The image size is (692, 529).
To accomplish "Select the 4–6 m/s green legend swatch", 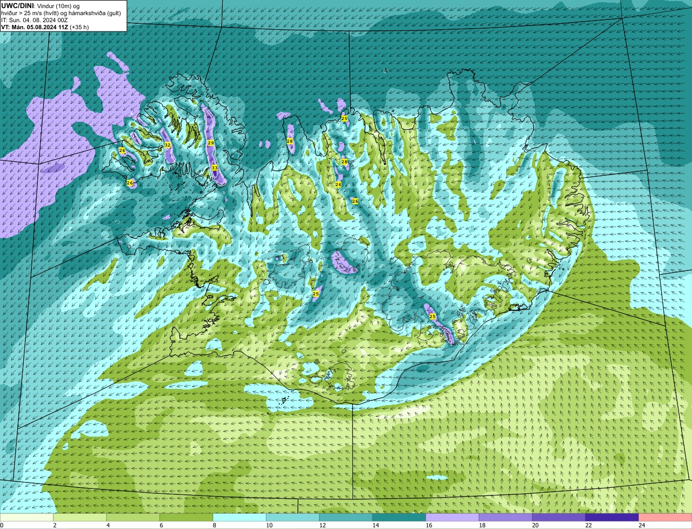I will 133,518.
